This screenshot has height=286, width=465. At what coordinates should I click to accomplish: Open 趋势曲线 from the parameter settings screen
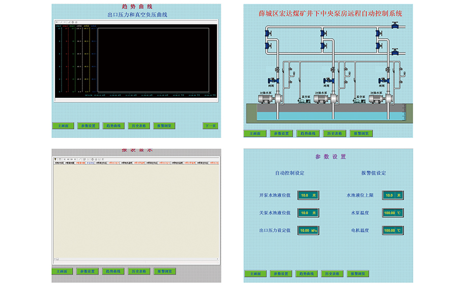tap(307, 274)
